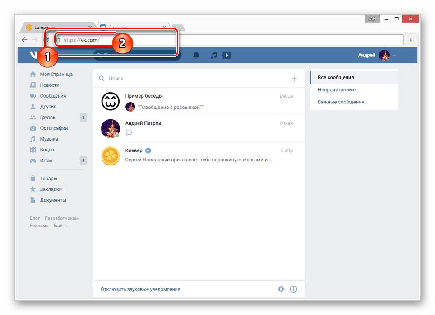Image resolution: width=435 pixels, height=315 pixels.
Task: Open the Пример беседы conversation
Action: [x=199, y=101]
